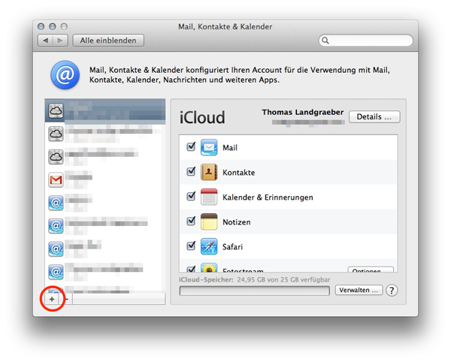This screenshot has height=362, width=451.
Task: Click the Alle einblenden button
Action: tap(108, 41)
